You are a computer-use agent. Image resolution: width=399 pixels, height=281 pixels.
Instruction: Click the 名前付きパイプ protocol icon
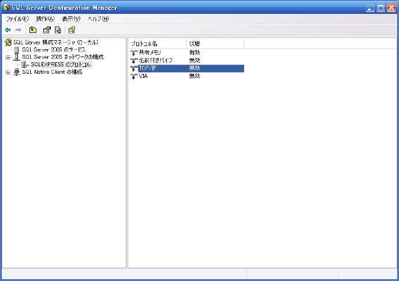(x=134, y=61)
